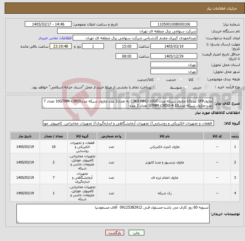Click the بازگشت back button
245x241 pixels.
(x=115, y=233)
